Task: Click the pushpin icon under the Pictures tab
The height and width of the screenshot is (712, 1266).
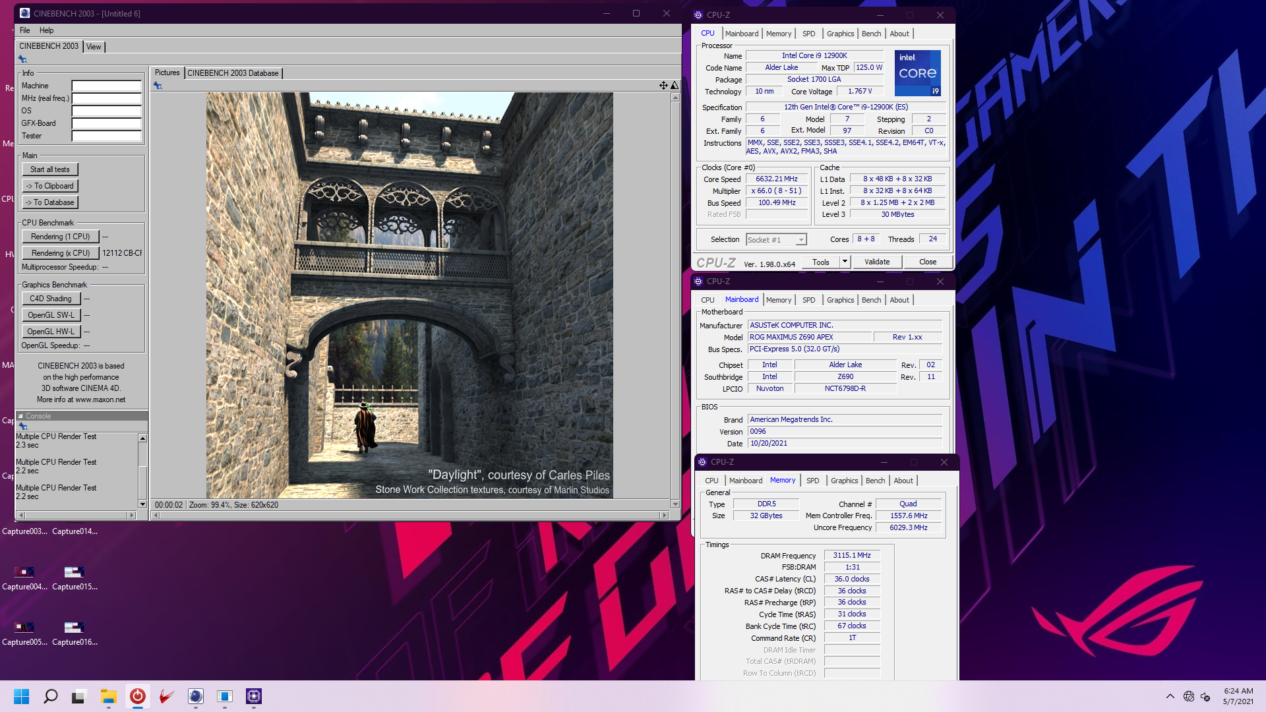Action: [x=158, y=86]
